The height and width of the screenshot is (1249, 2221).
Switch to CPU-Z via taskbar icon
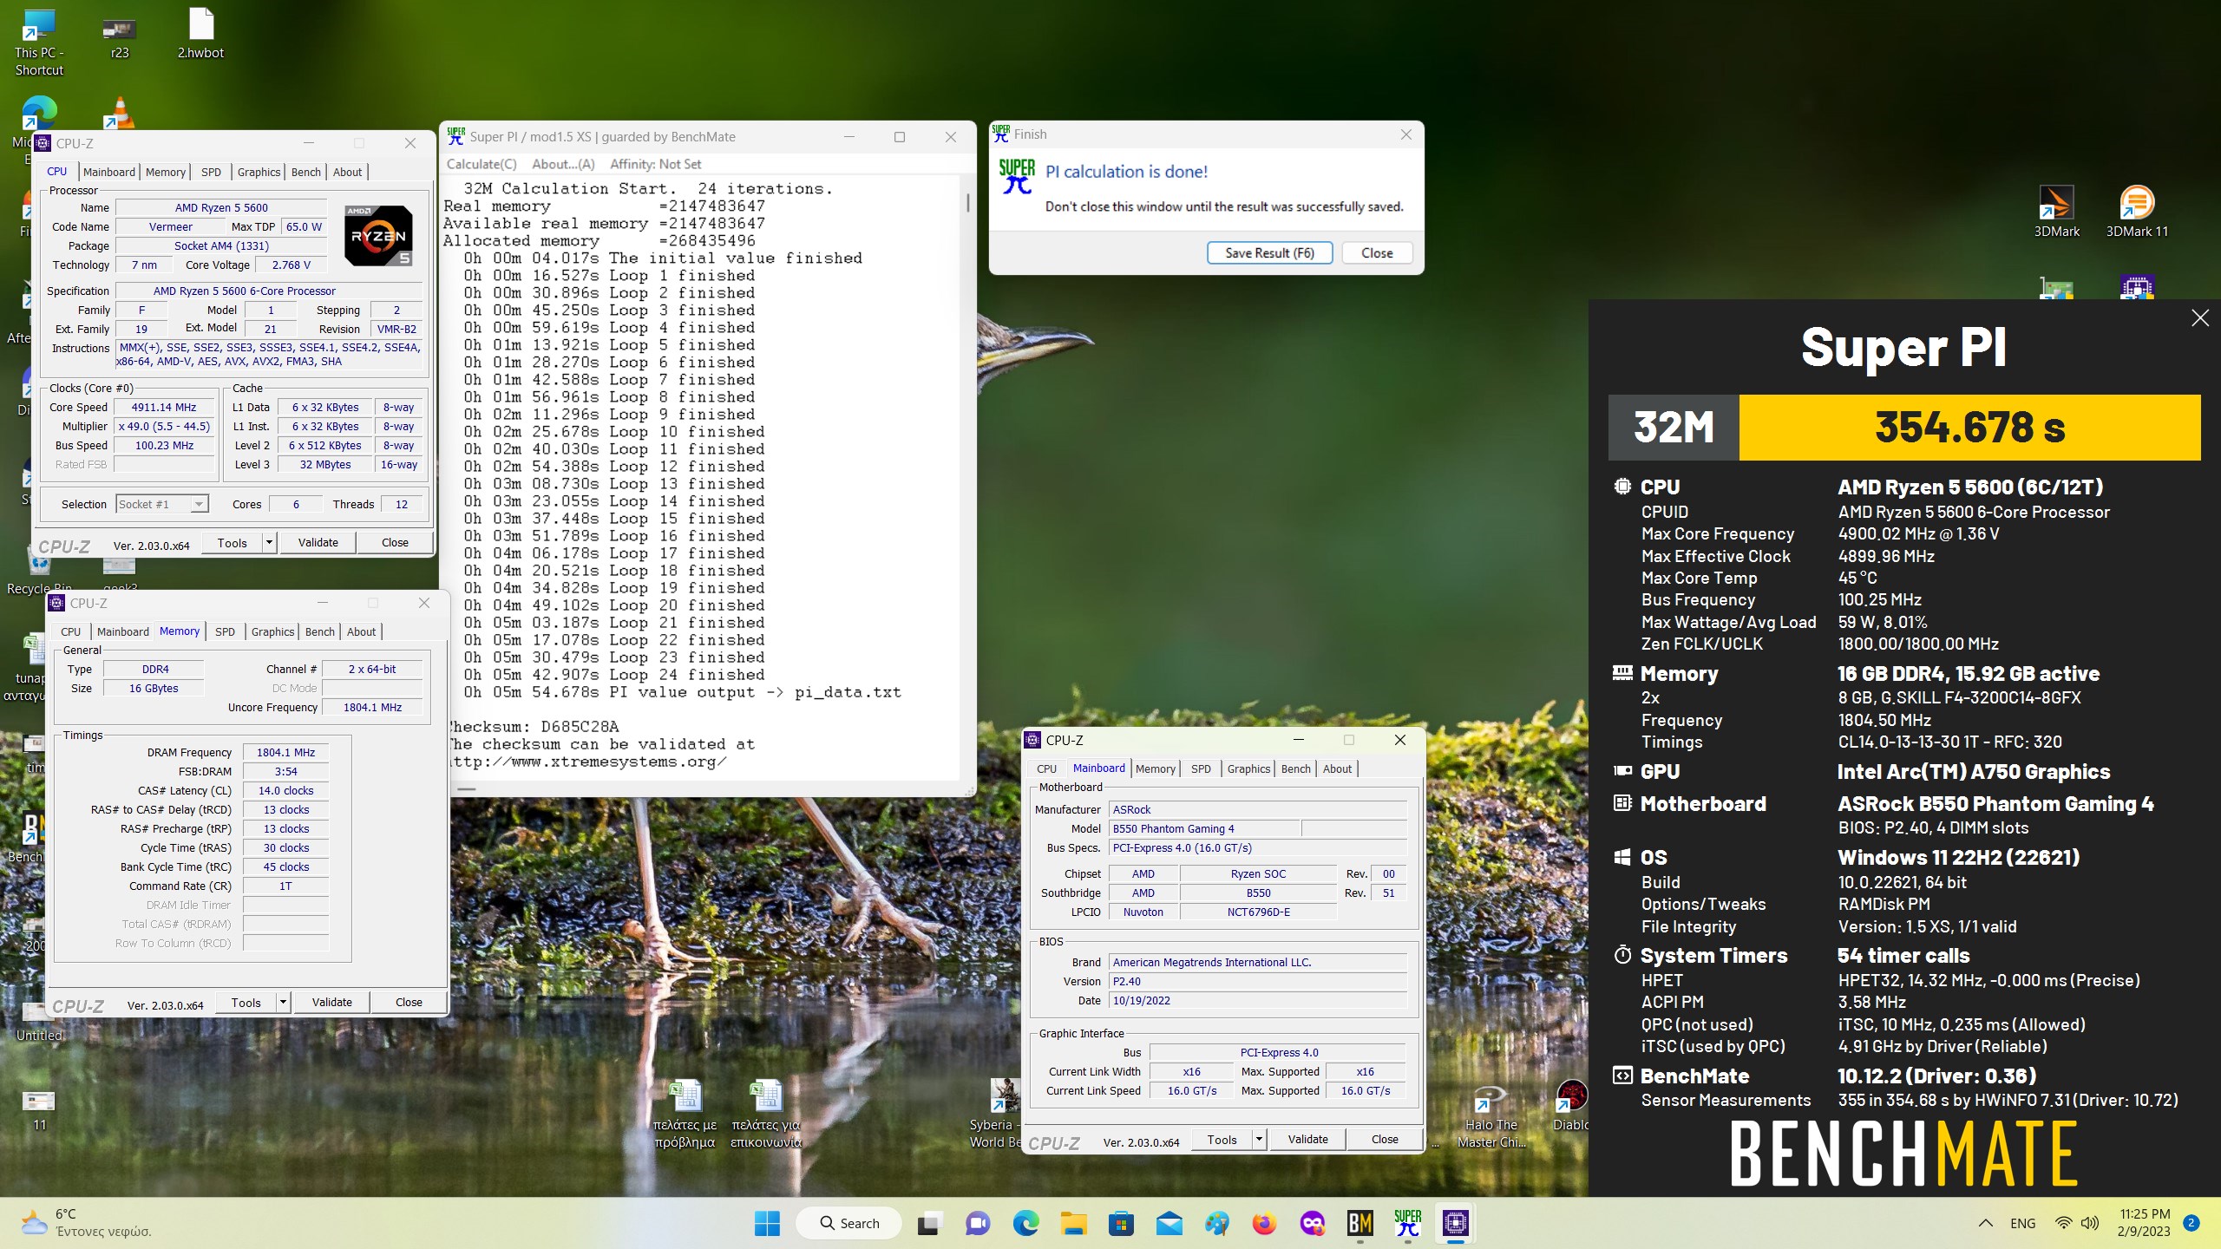pos(1455,1223)
